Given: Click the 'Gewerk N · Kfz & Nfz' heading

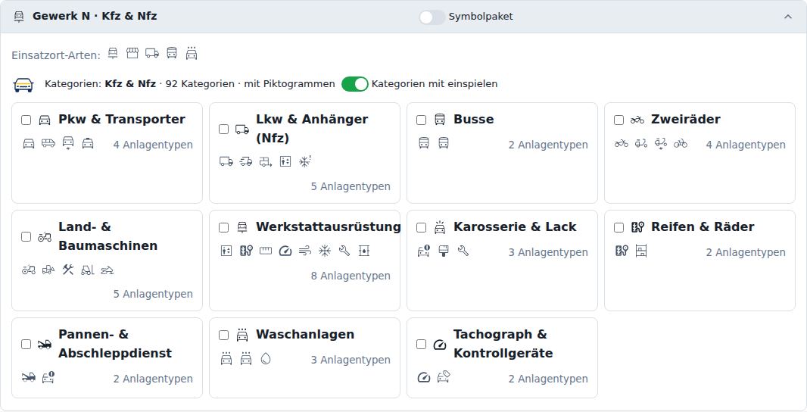Looking at the screenshot, I should point(95,17).
